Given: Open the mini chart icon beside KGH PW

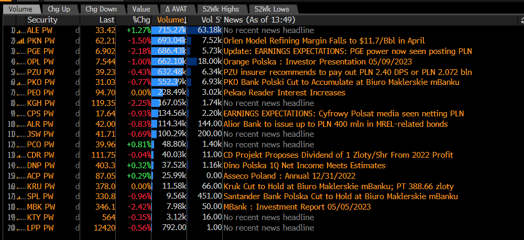Looking at the screenshot, I should click(21, 103).
